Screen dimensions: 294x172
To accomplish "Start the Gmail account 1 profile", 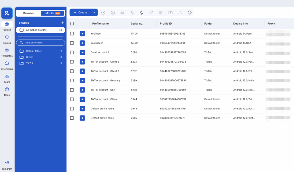I will pyautogui.click(x=82, y=52).
